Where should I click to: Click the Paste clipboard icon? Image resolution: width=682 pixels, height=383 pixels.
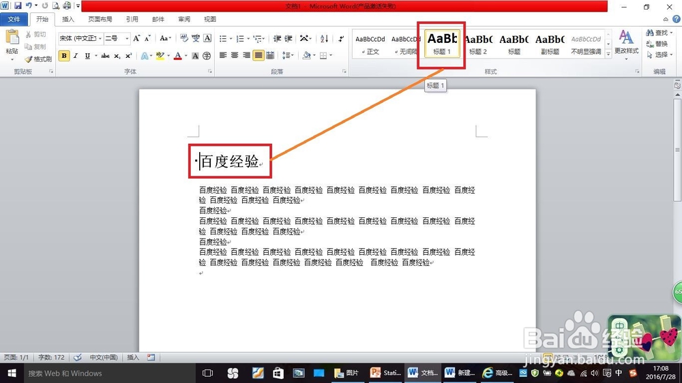pyautogui.click(x=12, y=37)
